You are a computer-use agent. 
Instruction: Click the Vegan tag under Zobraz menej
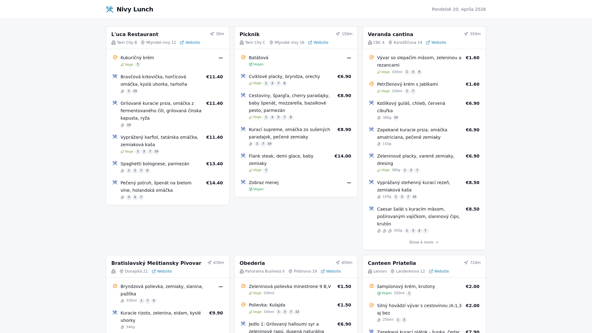coord(256,189)
